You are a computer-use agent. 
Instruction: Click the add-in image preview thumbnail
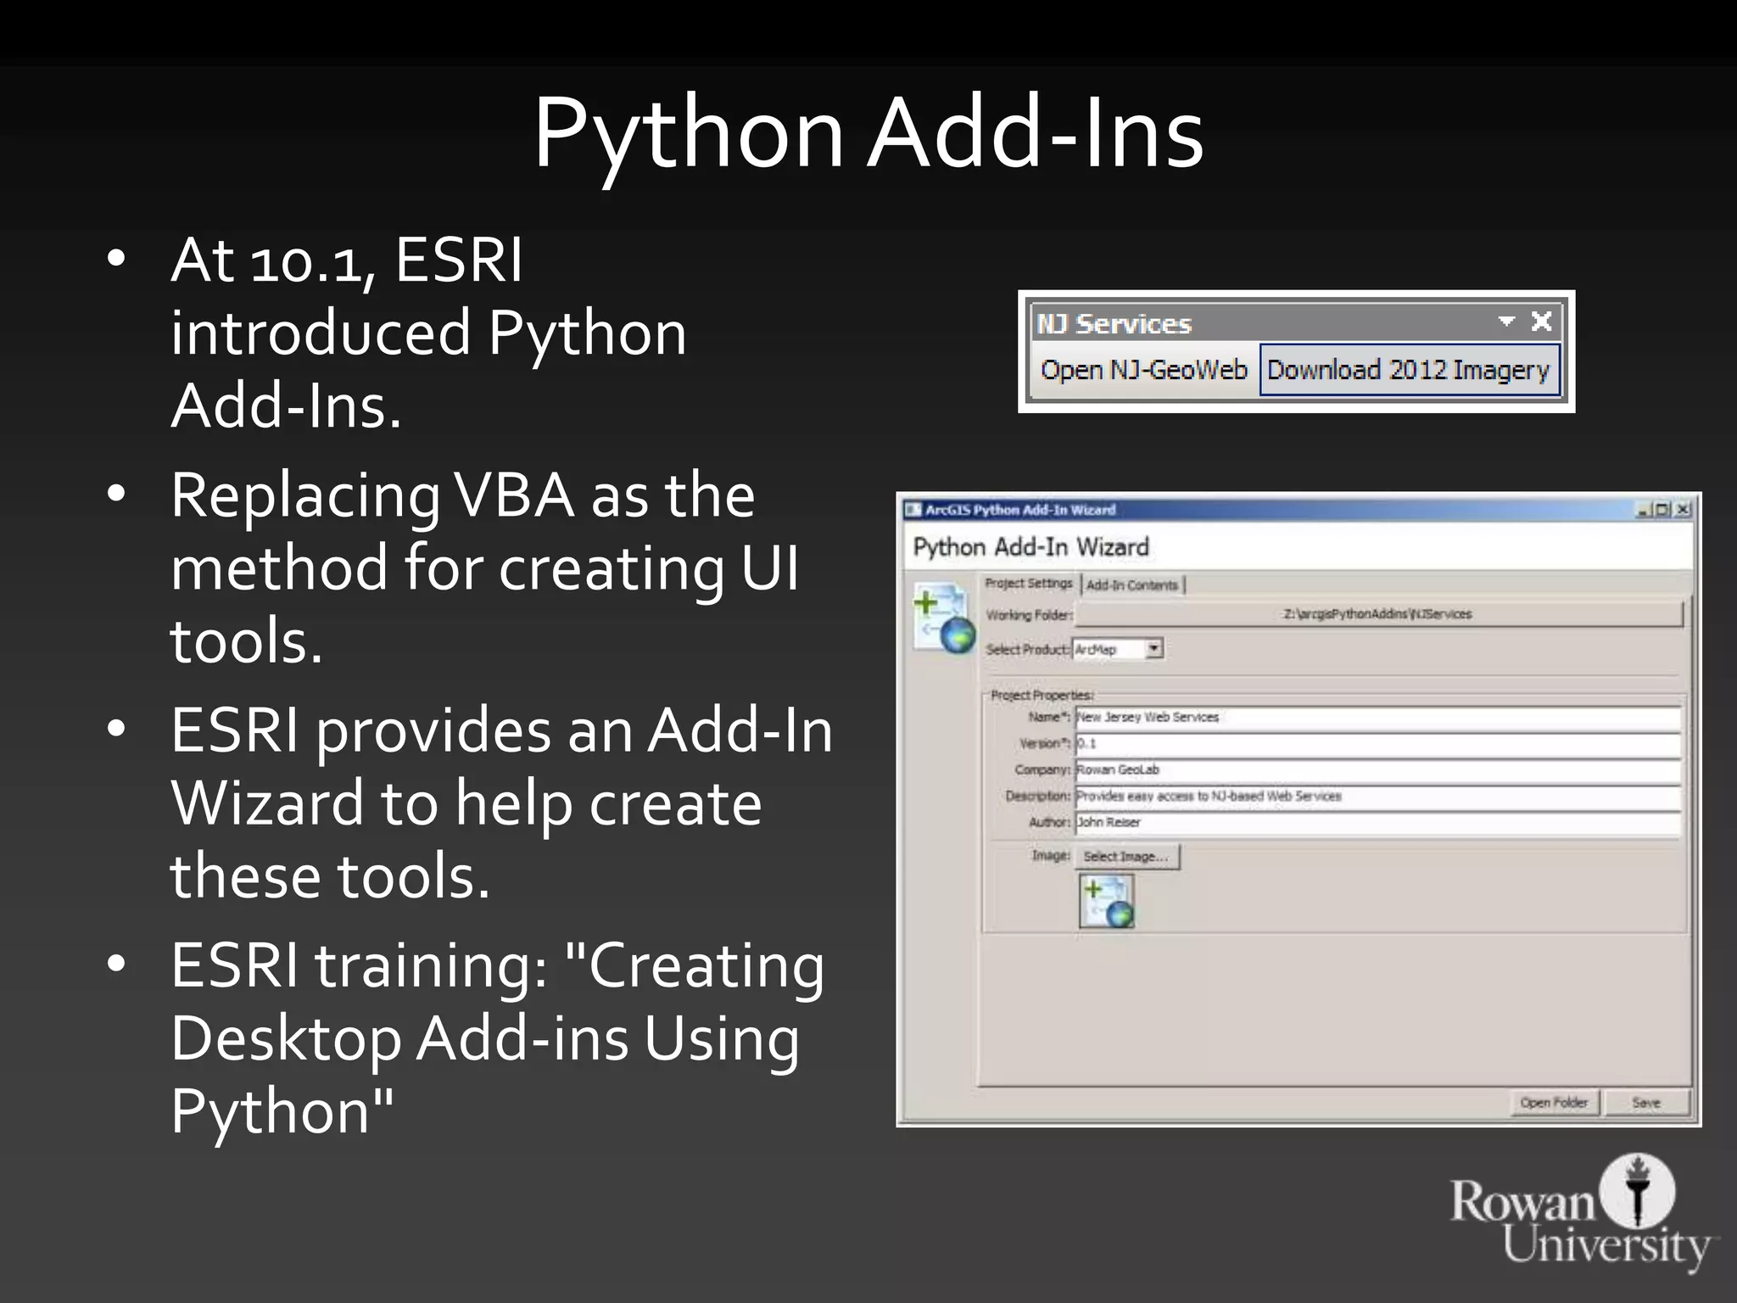[x=1106, y=901]
